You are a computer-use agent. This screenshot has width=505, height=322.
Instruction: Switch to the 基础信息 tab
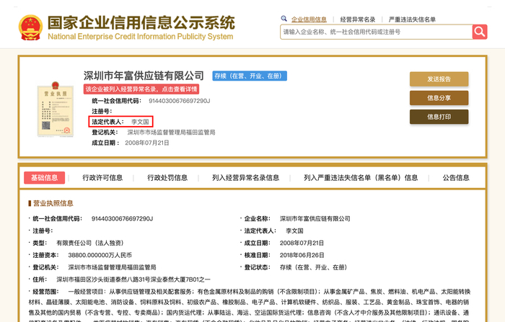45,178
